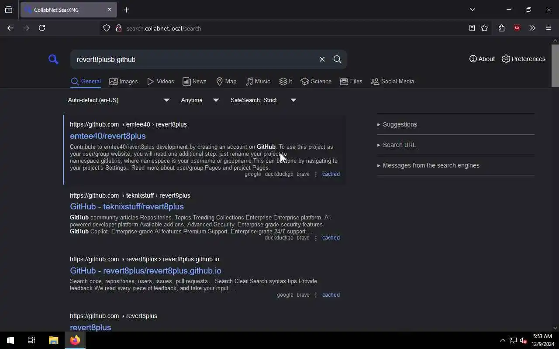Open GitHub - revert8plus/revert8plus.github.io result
559x349 pixels.
(x=145, y=270)
